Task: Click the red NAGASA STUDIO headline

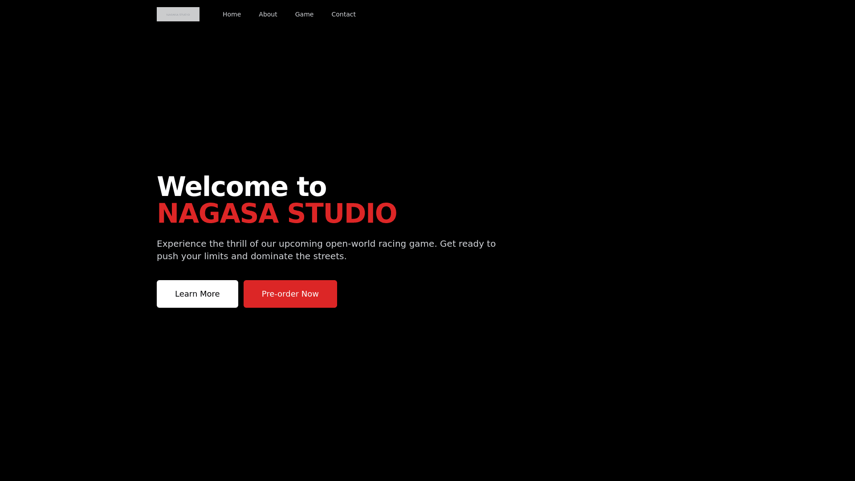Action: (277, 214)
